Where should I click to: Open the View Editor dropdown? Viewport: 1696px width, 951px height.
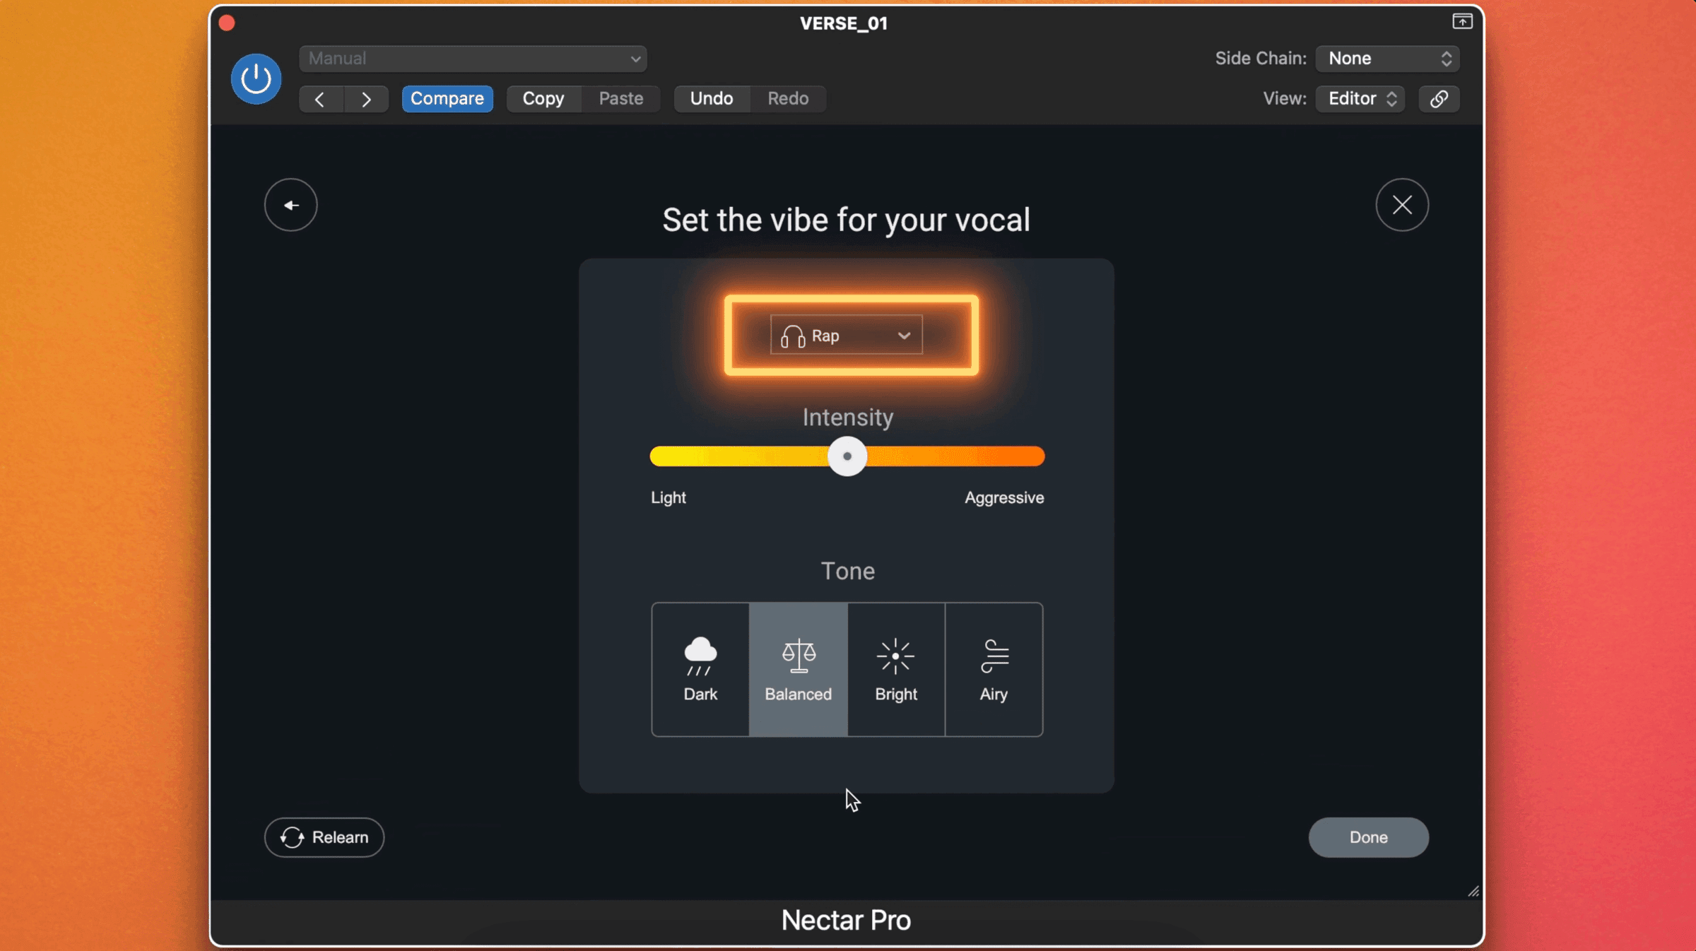1360,98
